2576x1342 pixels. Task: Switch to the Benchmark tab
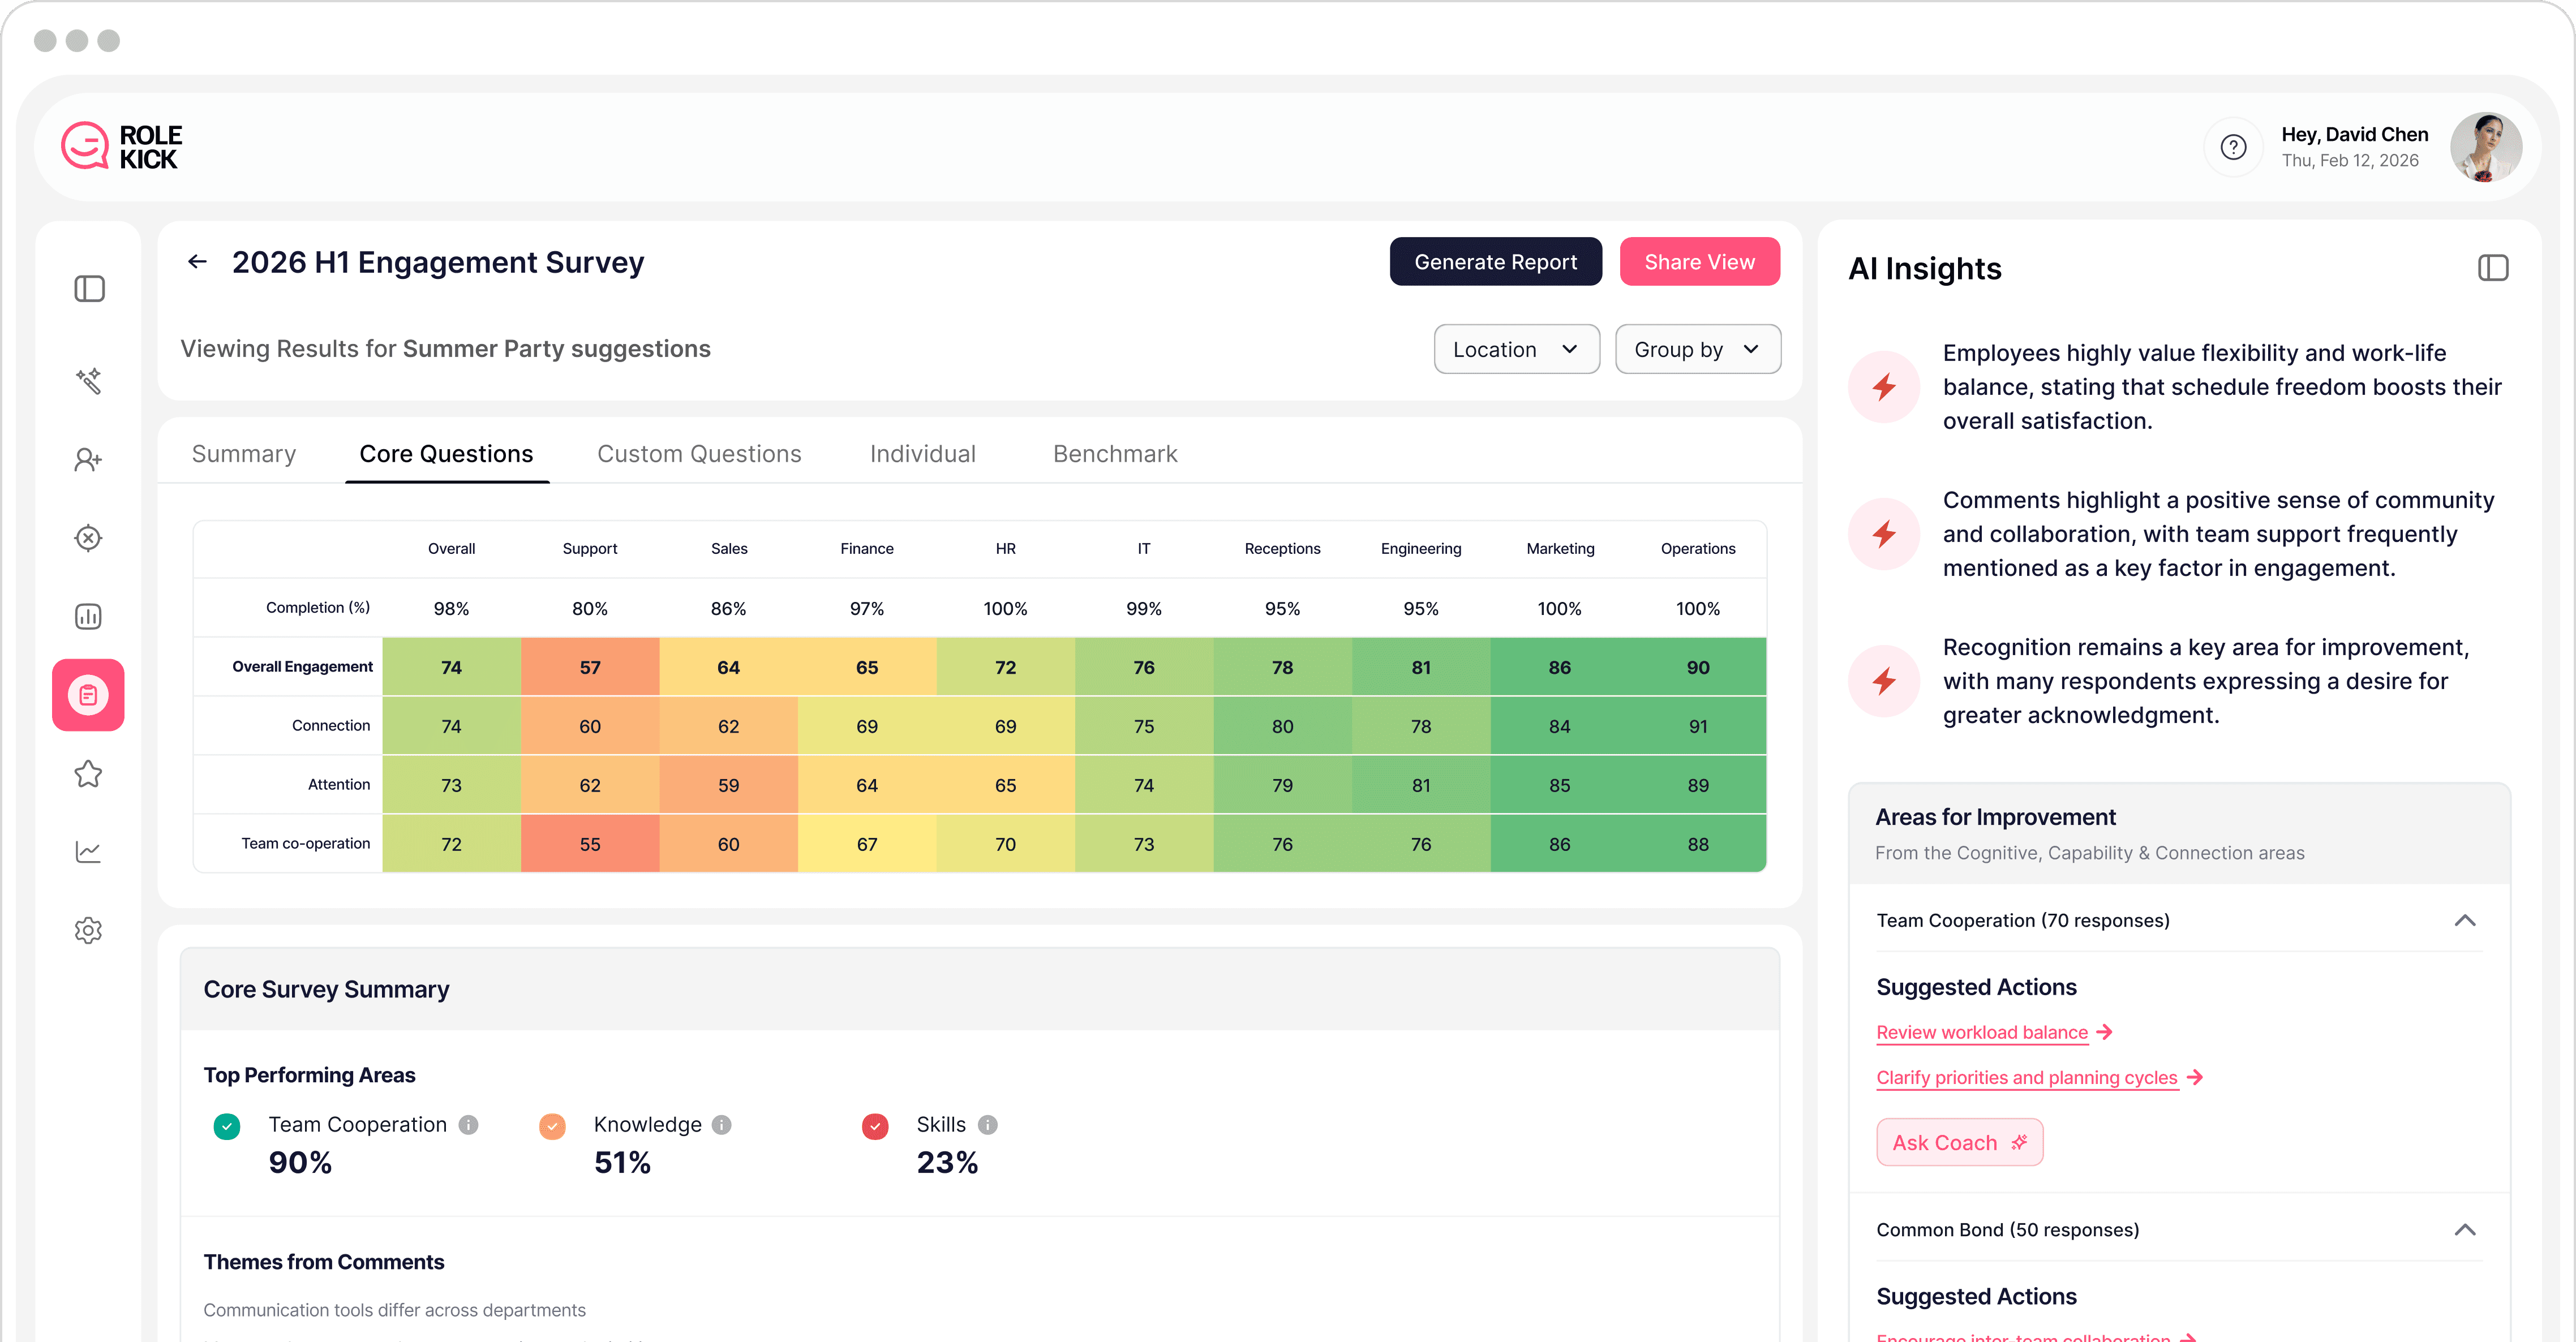coord(1115,454)
